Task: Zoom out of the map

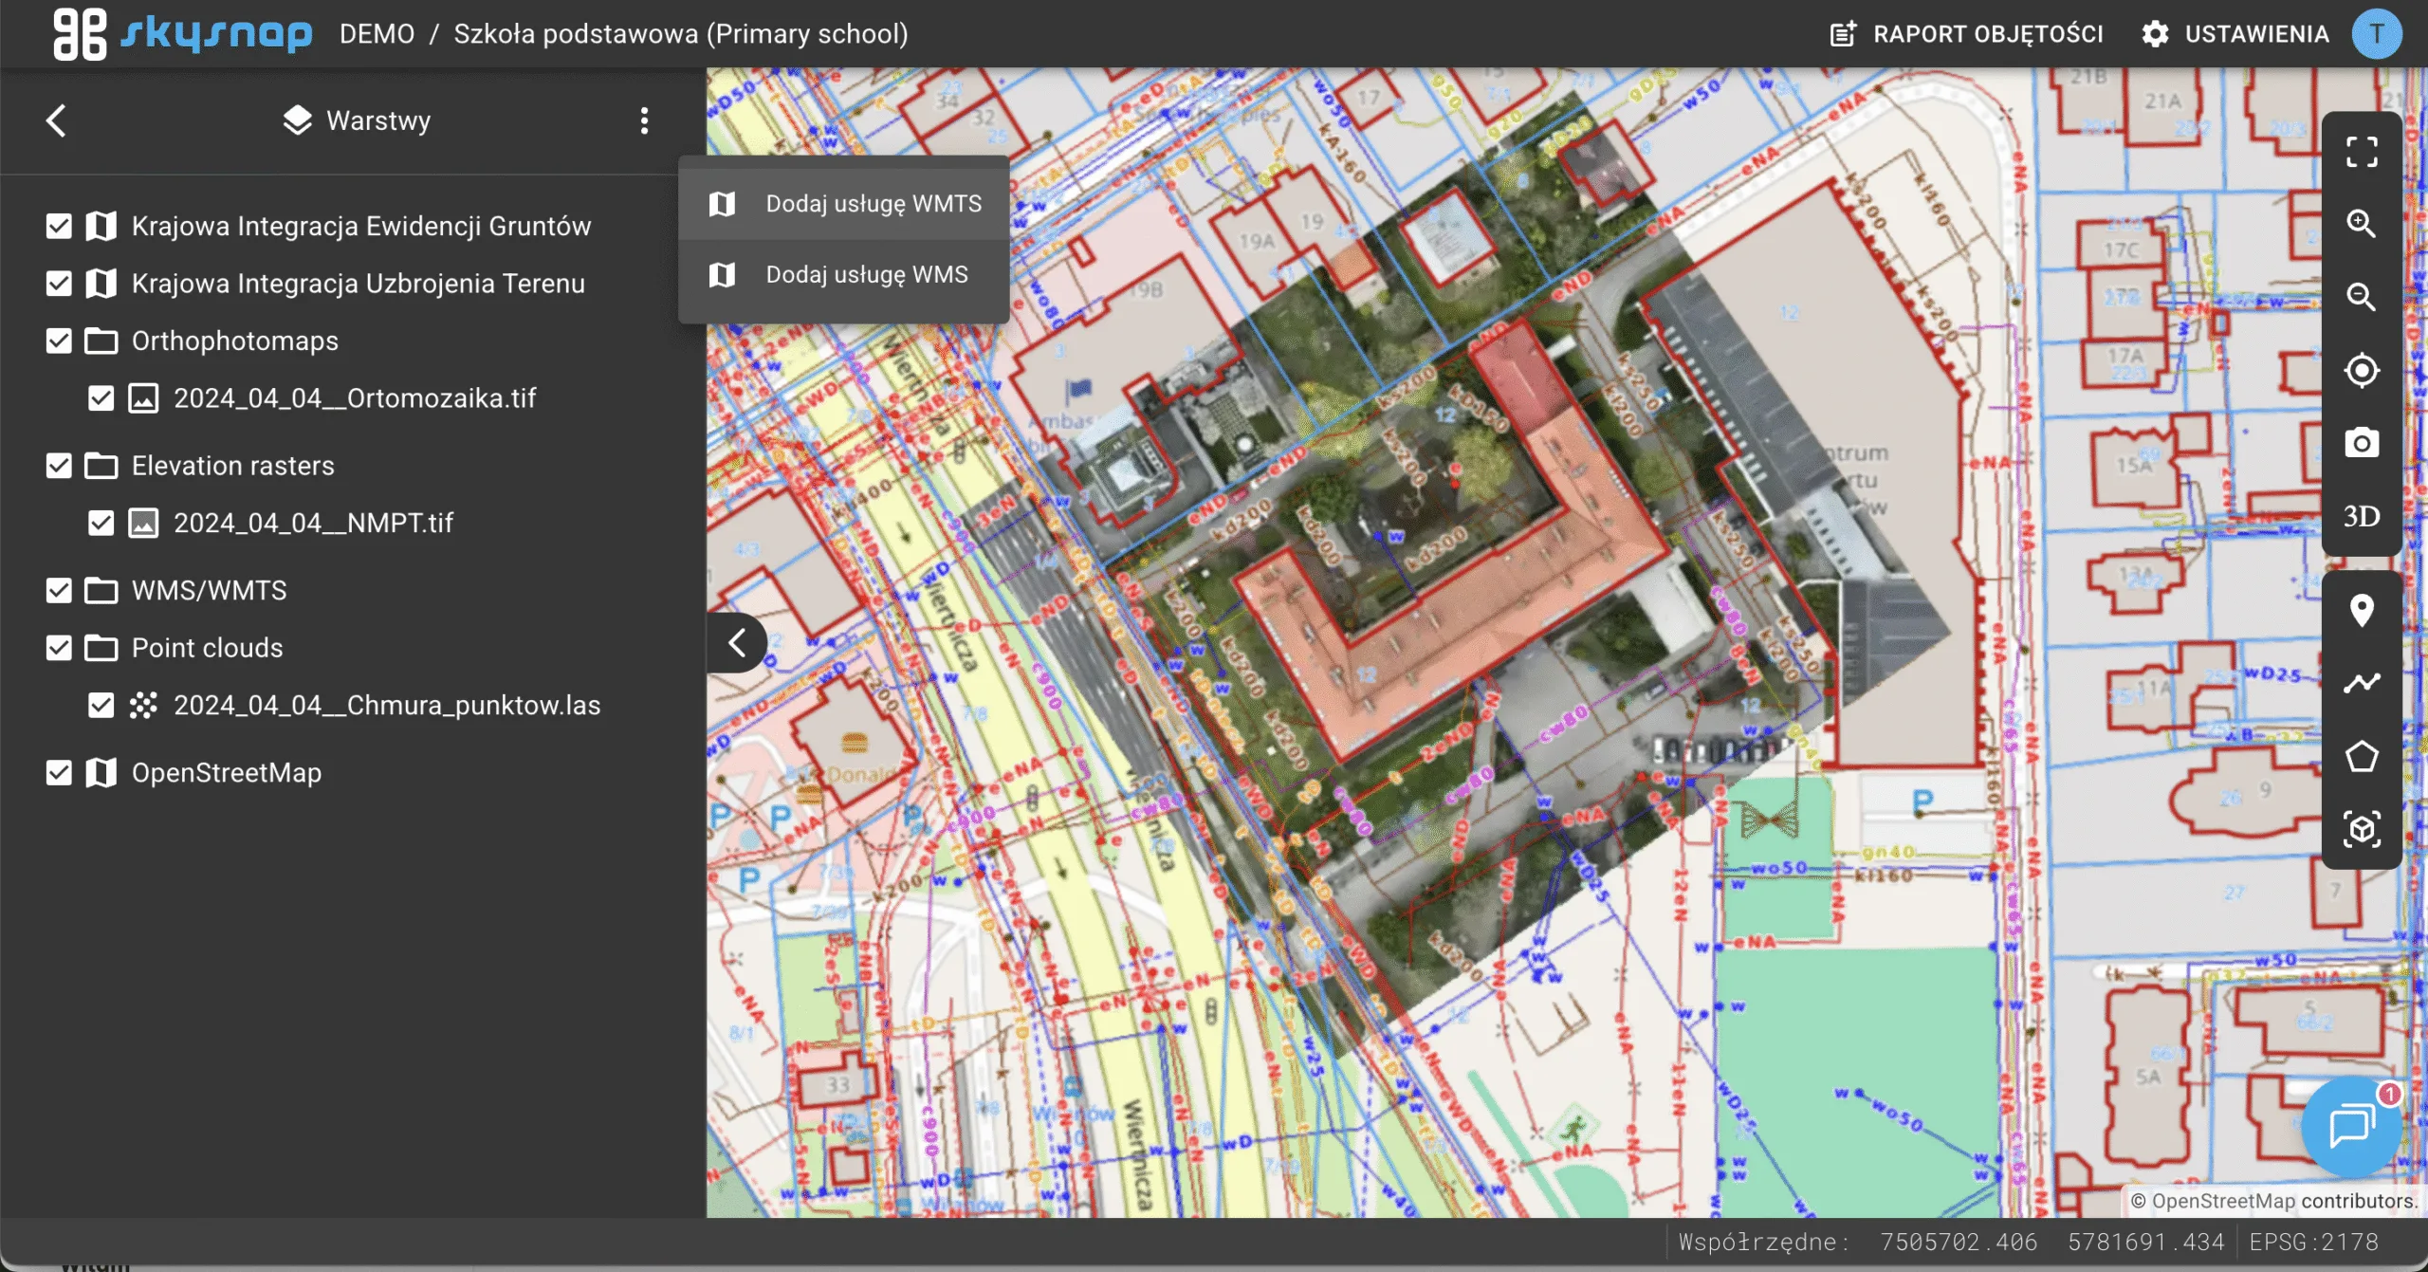Action: (x=2361, y=297)
